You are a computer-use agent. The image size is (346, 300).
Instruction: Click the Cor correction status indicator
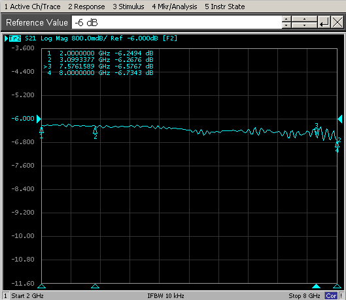(x=331, y=296)
